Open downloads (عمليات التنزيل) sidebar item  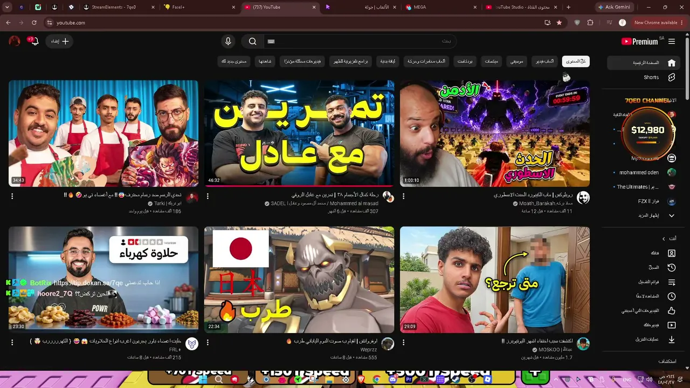[x=644, y=339]
